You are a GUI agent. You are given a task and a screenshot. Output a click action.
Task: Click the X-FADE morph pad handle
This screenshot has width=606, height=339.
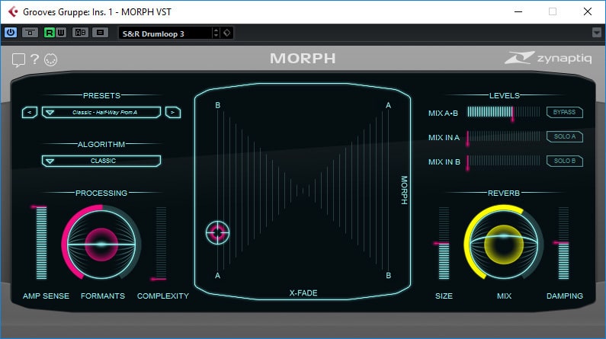click(217, 233)
